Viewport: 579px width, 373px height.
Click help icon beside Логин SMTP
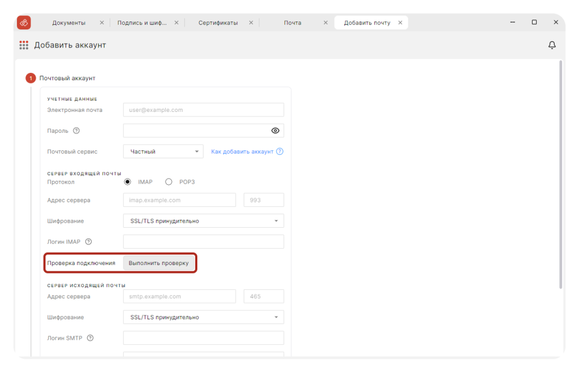(x=90, y=339)
